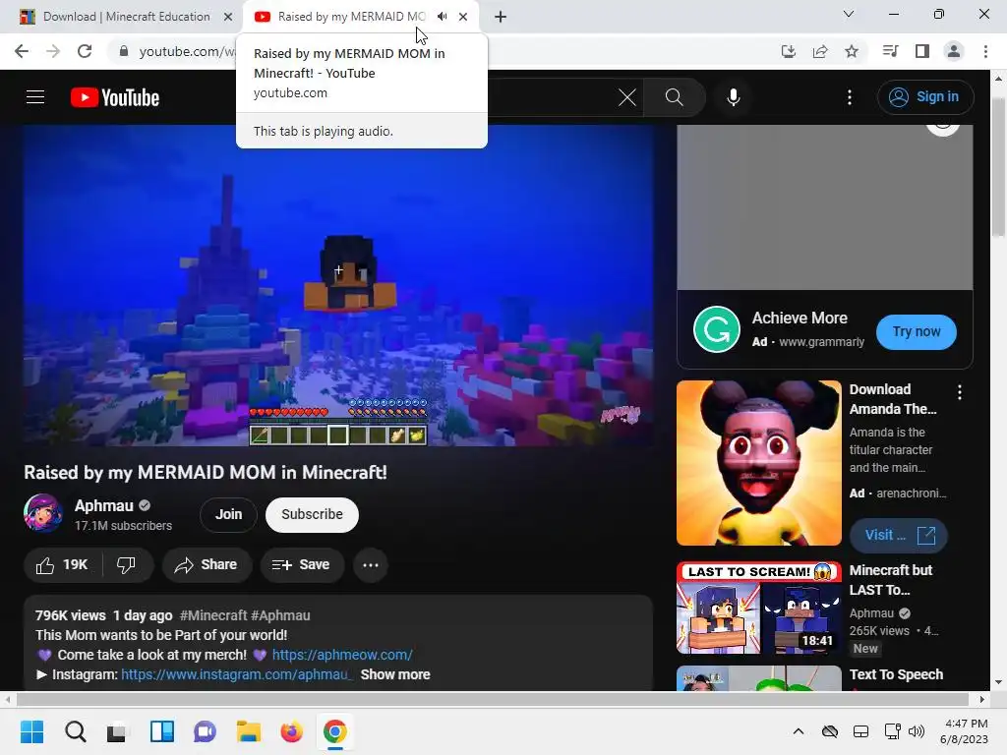Join the Aphmau channel membership
Viewport: 1007px width, 755px height.
tap(228, 514)
